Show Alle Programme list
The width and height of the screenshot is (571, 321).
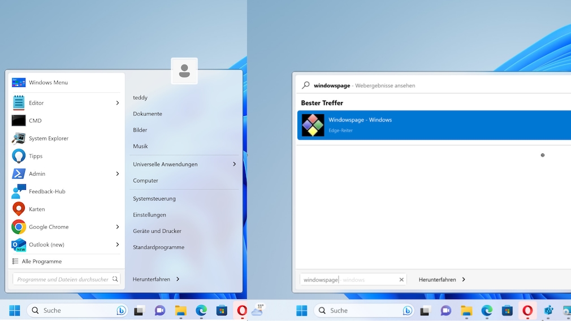tap(41, 262)
